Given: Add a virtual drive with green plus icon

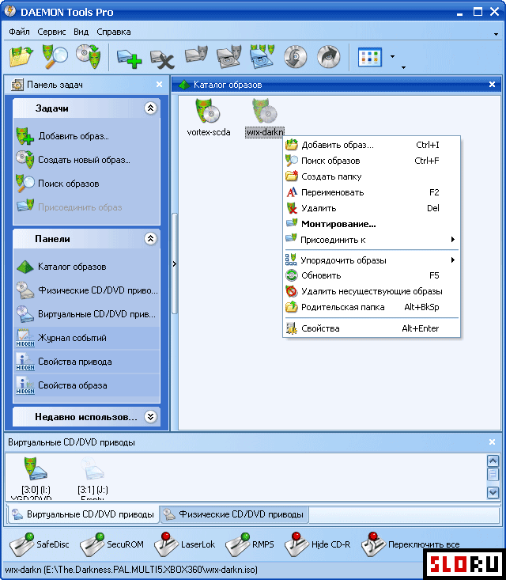Looking at the screenshot, I should [129, 58].
